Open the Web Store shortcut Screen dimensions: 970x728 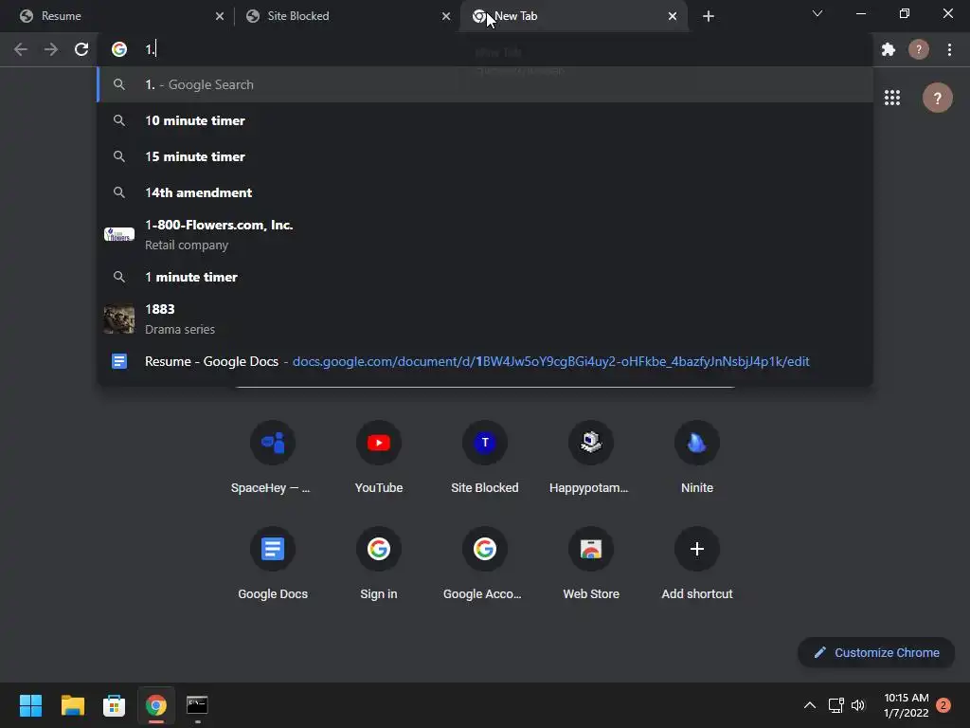pos(591,564)
